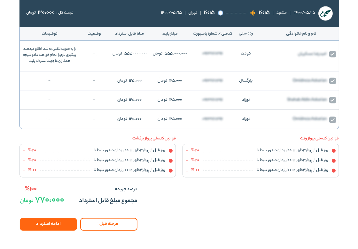Click minus beside 100% in outbound rules

[187, 170]
